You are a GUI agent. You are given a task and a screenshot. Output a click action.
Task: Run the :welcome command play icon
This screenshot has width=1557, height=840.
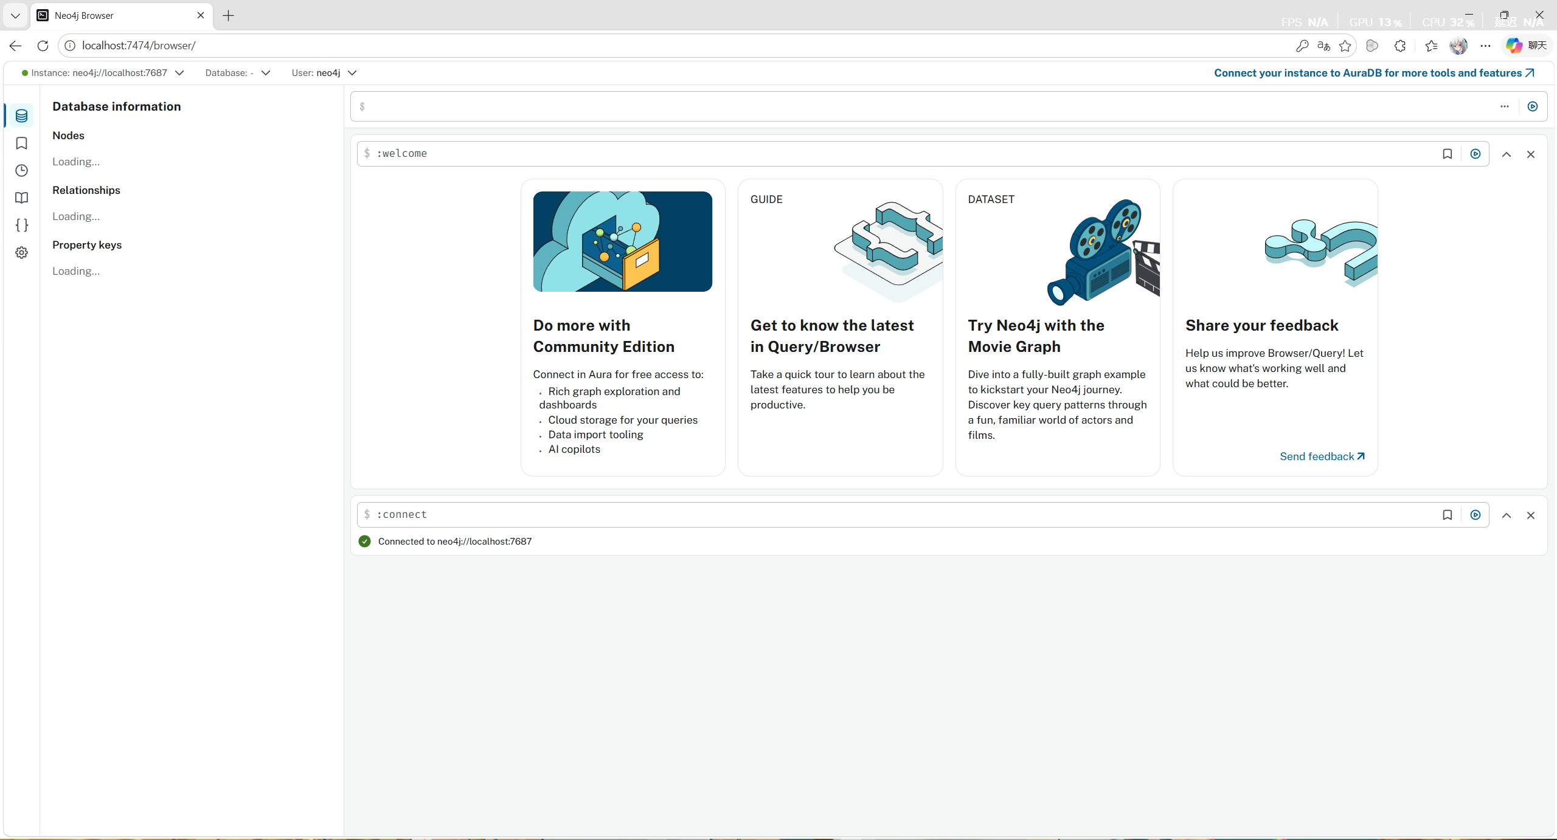click(1476, 154)
